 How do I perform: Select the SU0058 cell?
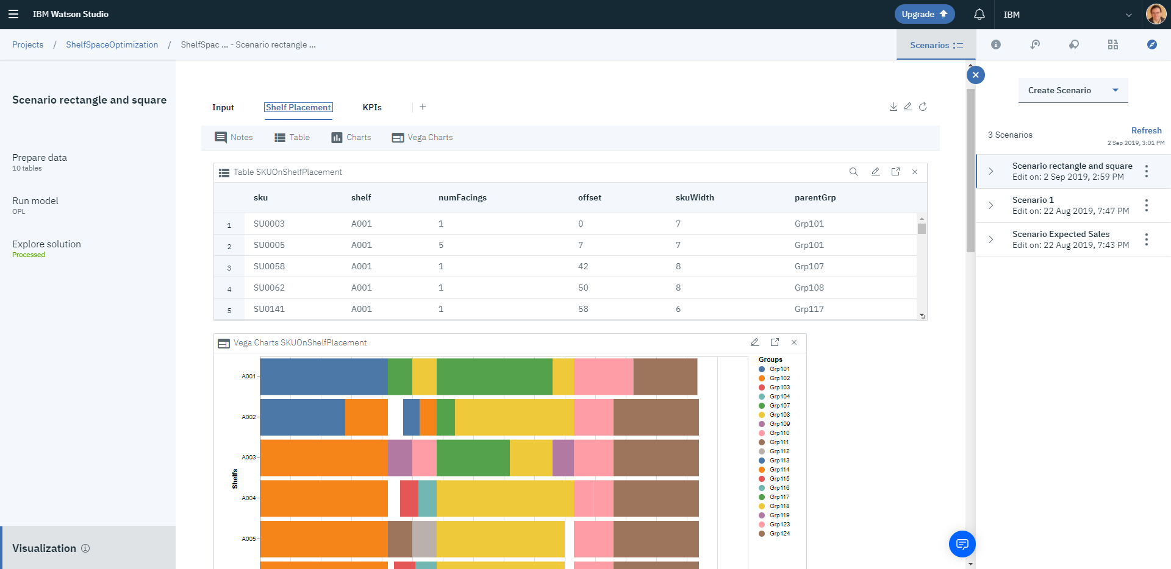269,266
